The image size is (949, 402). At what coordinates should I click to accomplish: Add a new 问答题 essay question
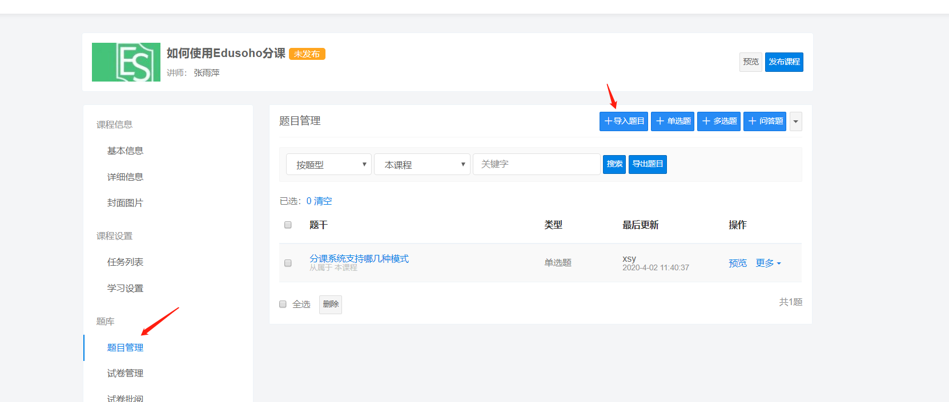point(765,121)
